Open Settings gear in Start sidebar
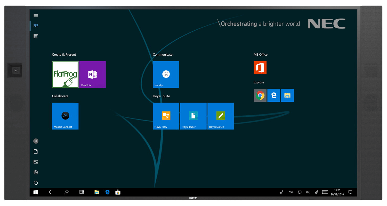This screenshot has height=206, width=387. tap(36, 172)
